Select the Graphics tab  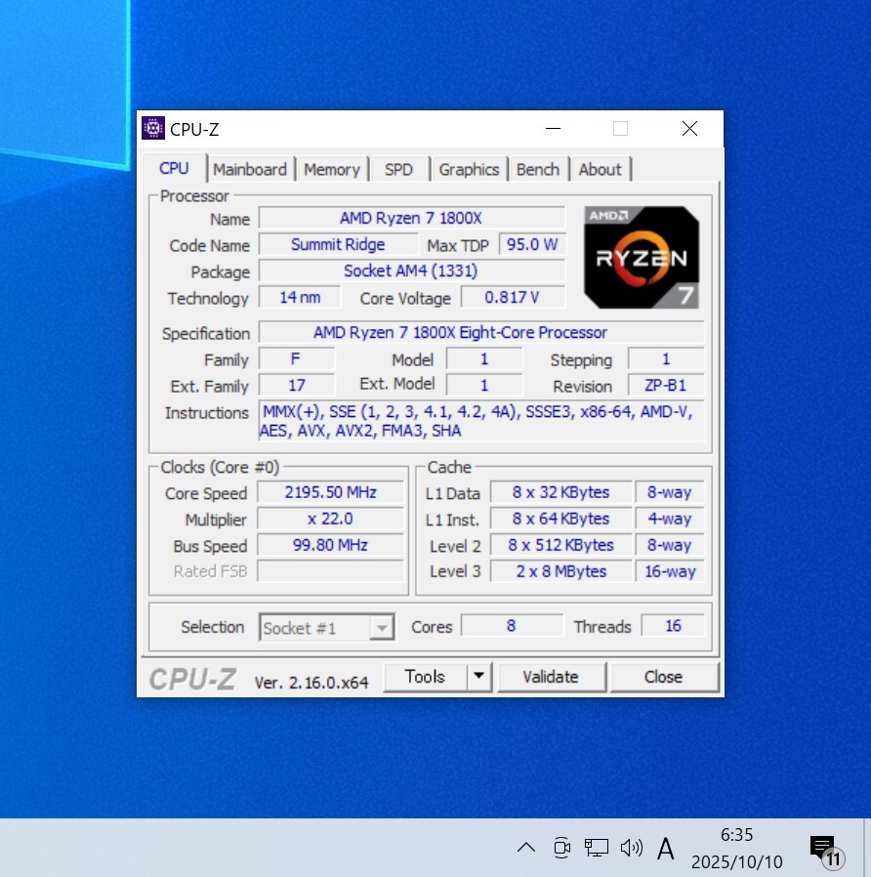[469, 169]
